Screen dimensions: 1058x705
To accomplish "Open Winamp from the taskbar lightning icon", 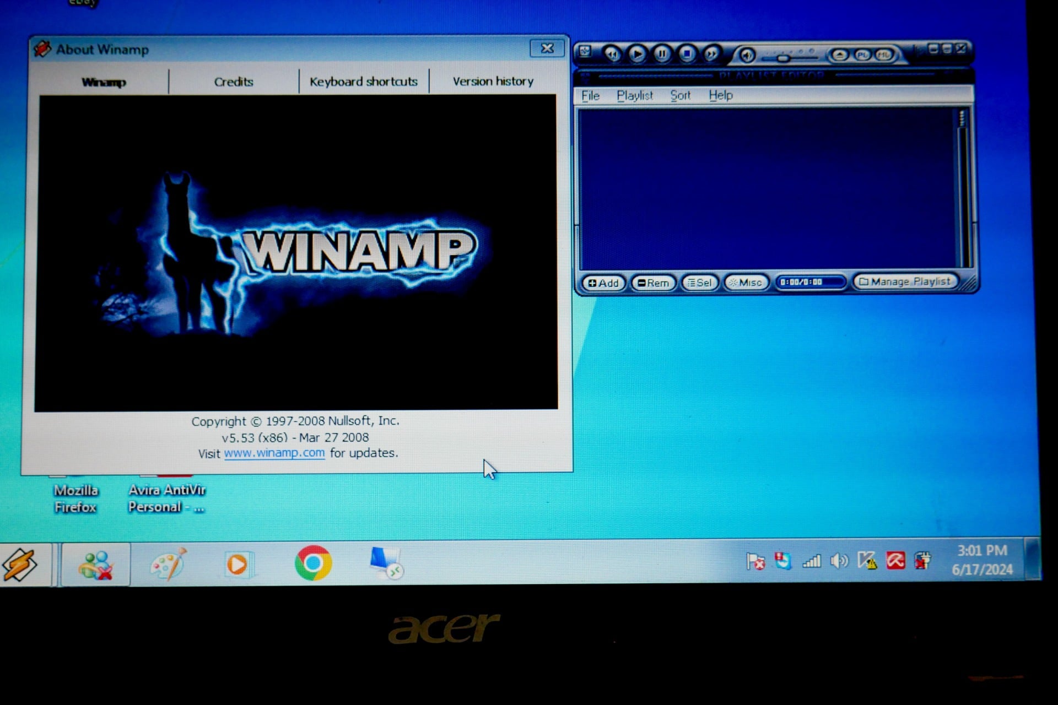I will [20, 565].
